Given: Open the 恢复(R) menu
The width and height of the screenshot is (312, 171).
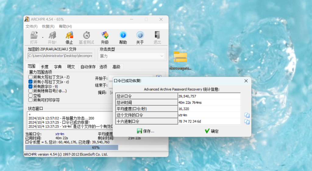Looking at the screenshot, I should tap(48, 26).
